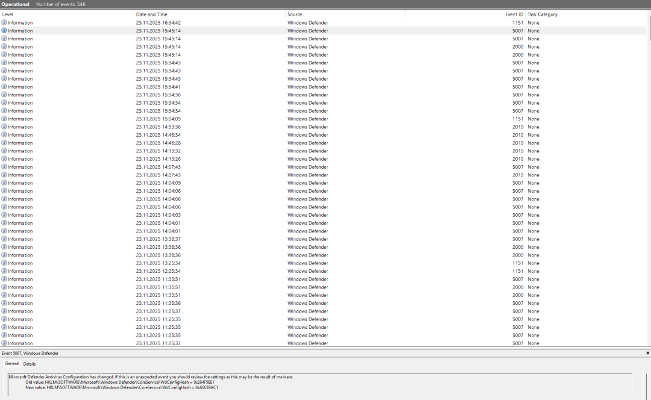
Task: Click the info icon of the 15:34:36 event
Action: coord(4,95)
